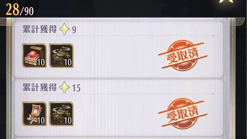Click quantity 10 on red ticket
Image resolution: width=247 pixels, height=139 pixels.
click(x=41, y=121)
